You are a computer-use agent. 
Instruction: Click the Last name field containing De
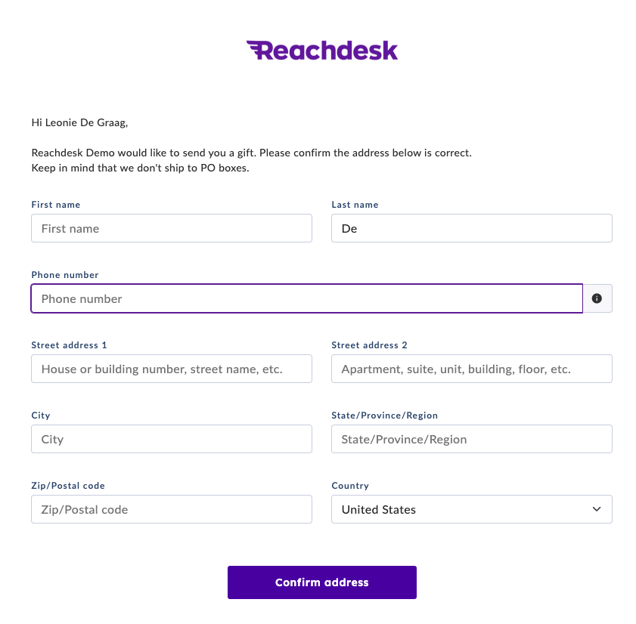coord(472,229)
